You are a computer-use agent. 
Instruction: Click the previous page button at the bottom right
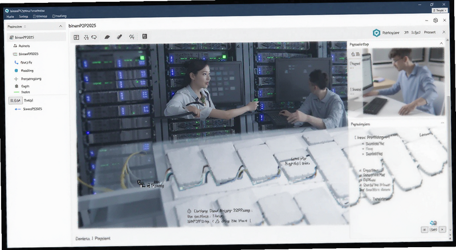tap(424, 230)
